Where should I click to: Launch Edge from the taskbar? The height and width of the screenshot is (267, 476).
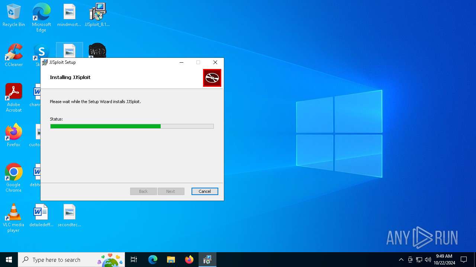click(153, 260)
